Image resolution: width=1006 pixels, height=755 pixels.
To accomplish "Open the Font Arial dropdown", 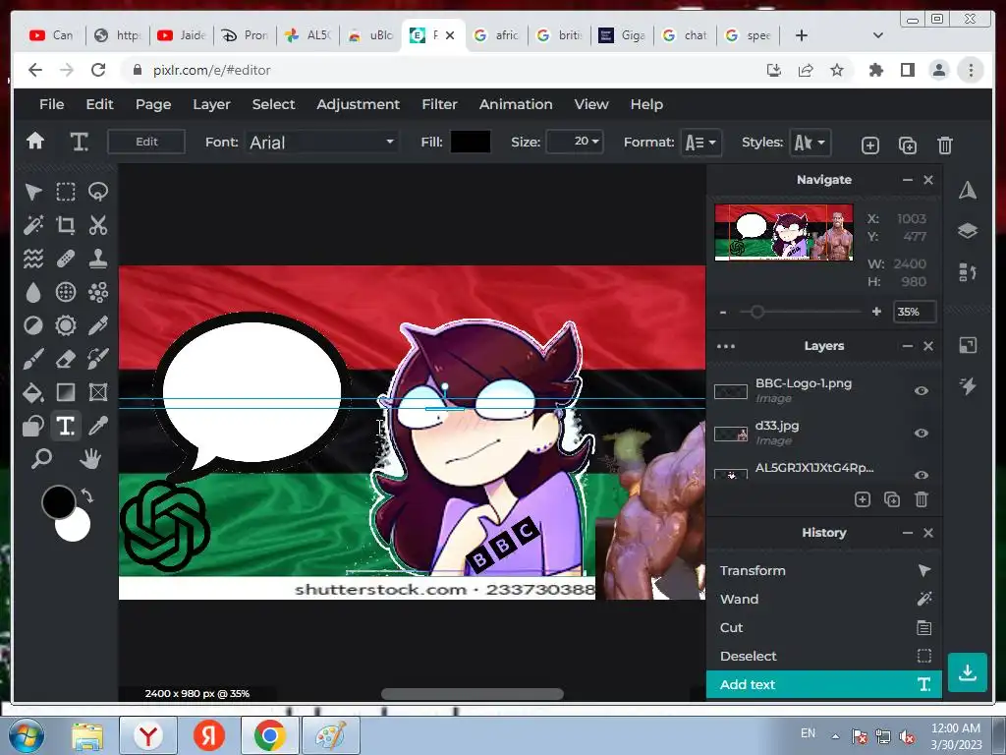I will pyautogui.click(x=321, y=142).
